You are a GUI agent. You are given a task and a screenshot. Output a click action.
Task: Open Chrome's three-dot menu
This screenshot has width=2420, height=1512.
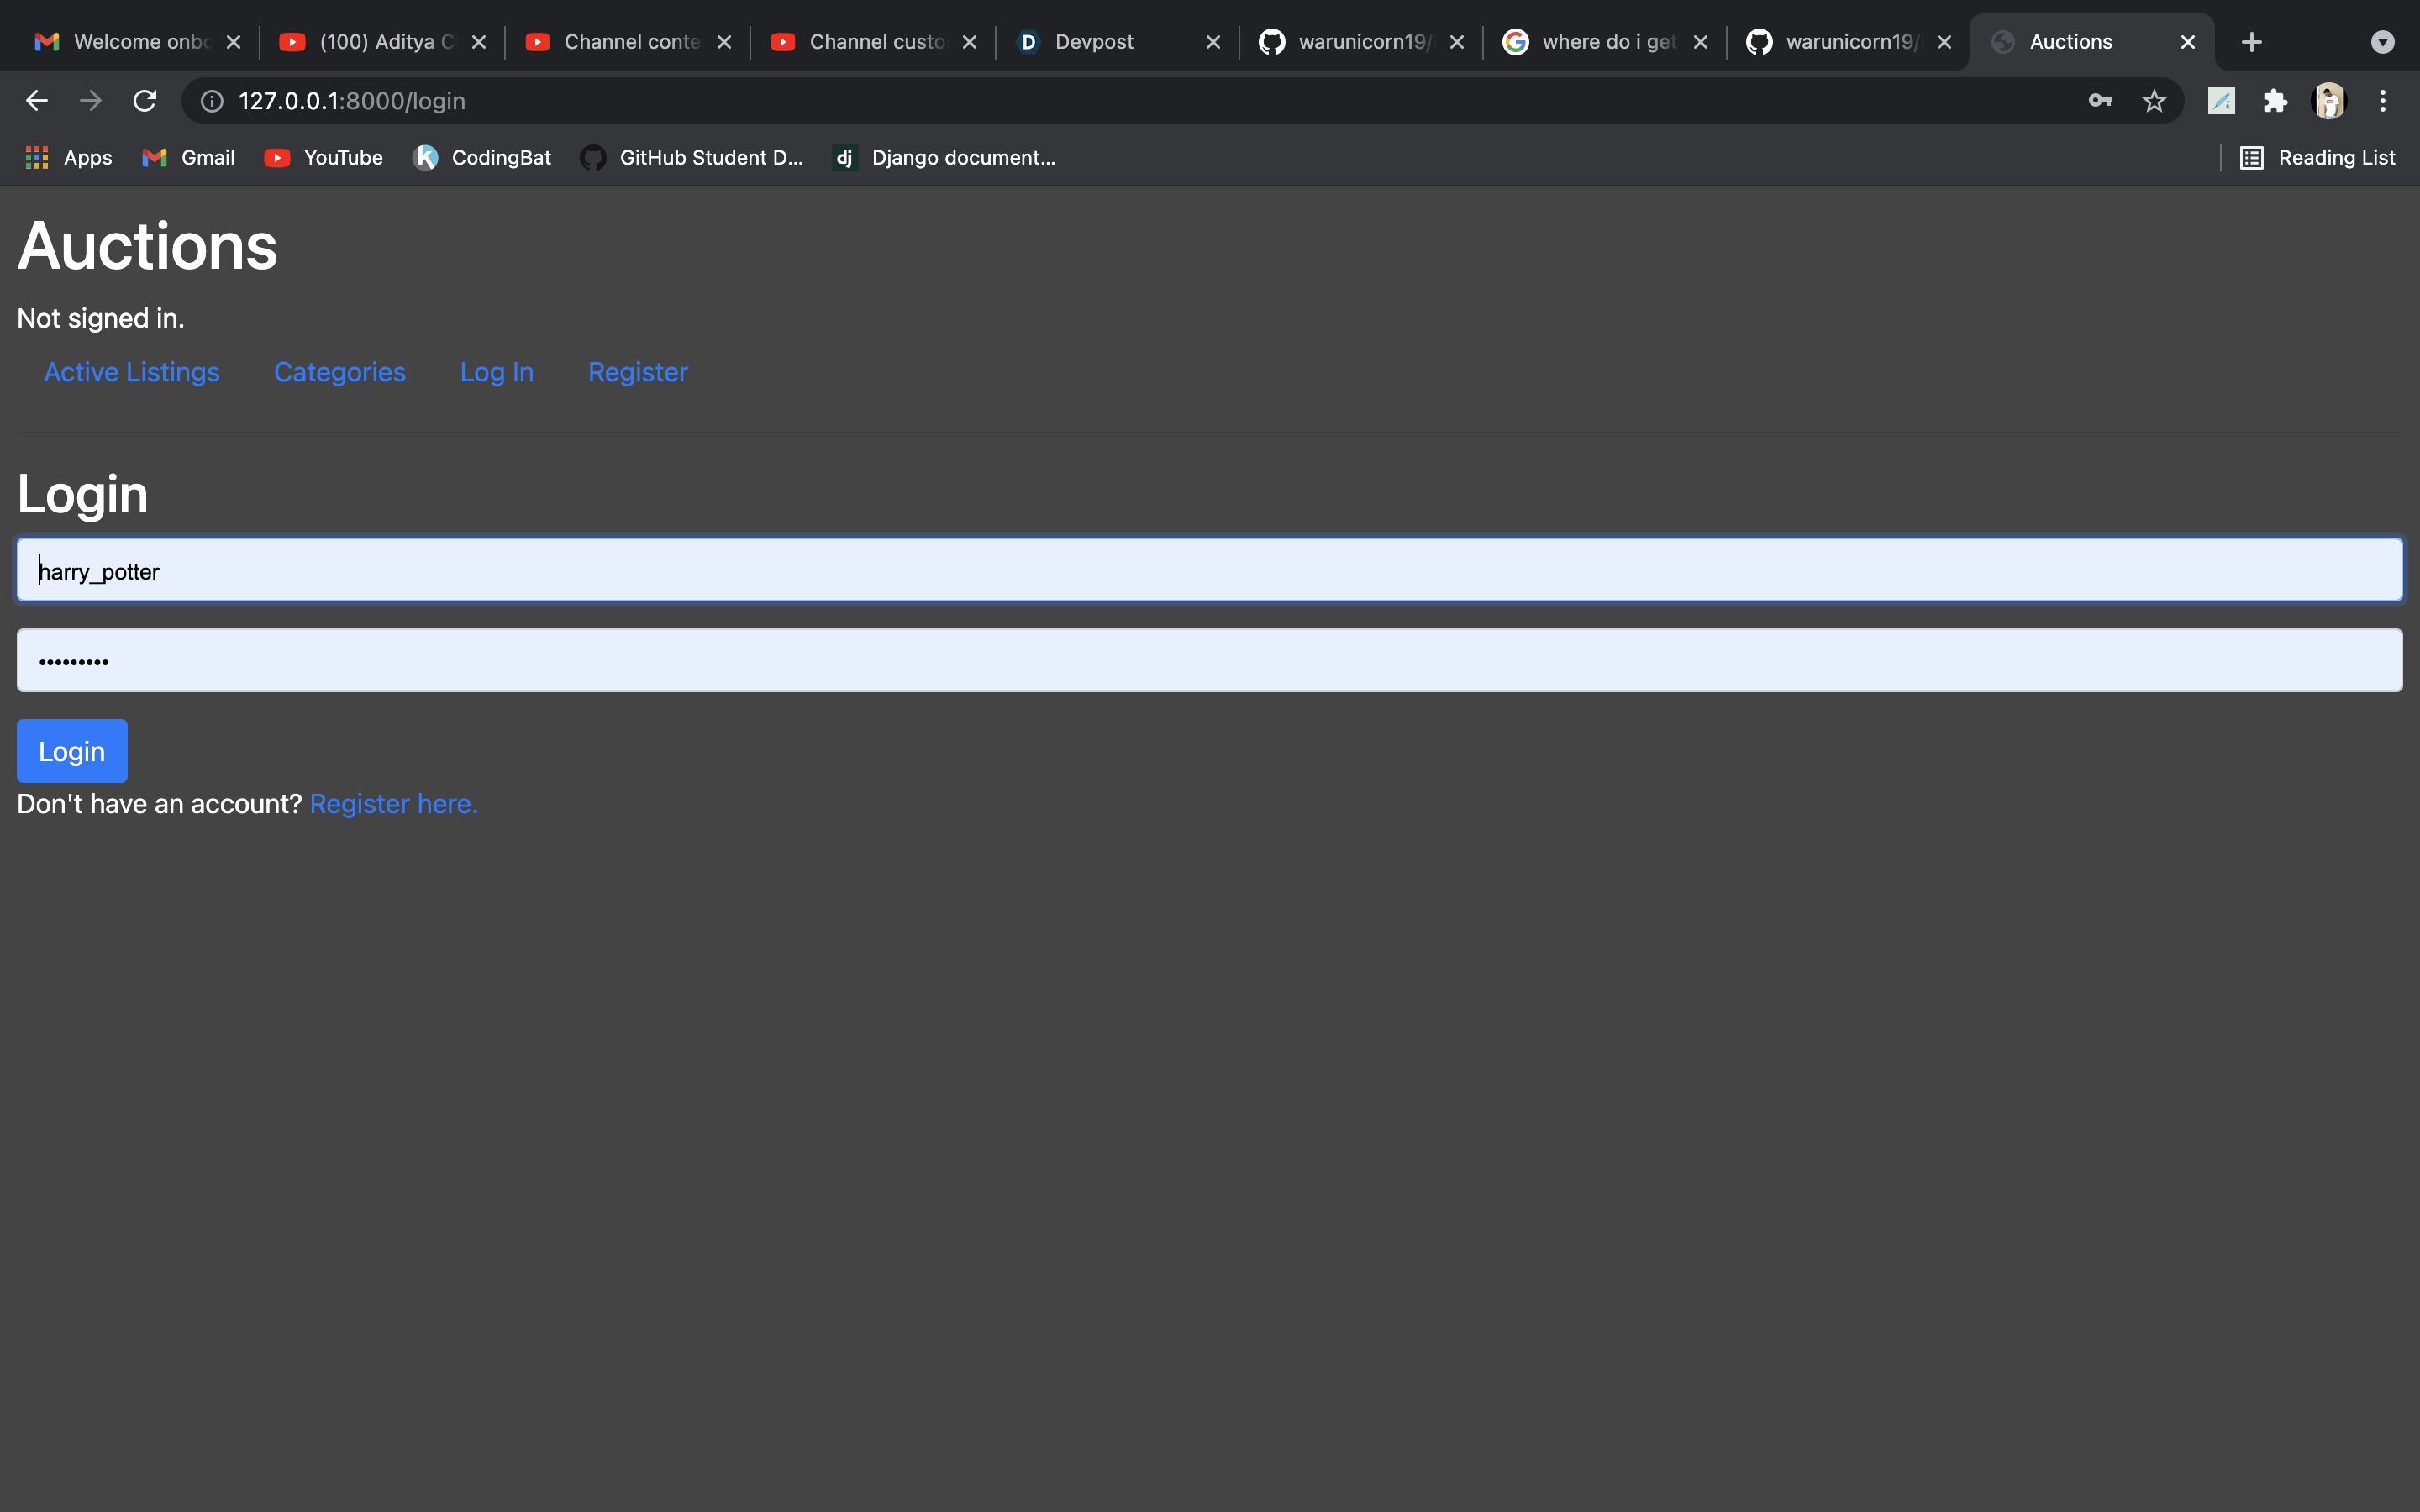point(2383,101)
